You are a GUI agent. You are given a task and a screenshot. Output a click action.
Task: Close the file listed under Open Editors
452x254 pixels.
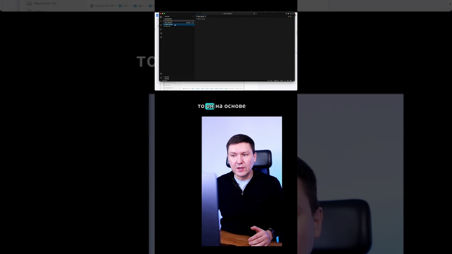(x=164, y=21)
